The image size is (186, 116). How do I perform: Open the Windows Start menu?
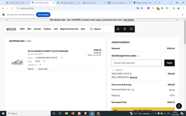(3, 113)
